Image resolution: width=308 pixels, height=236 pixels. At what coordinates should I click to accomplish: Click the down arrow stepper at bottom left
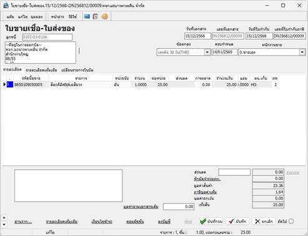4,224
